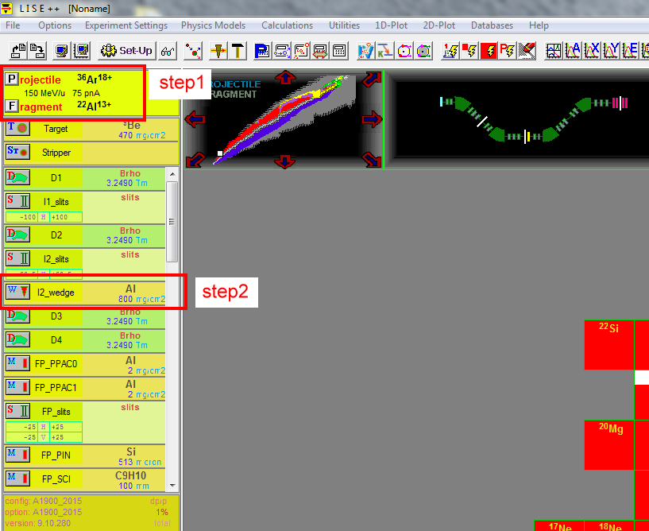Open the Experiment Settings menu
This screenshot has height=531, width=649.
click(x=126, y=25)
